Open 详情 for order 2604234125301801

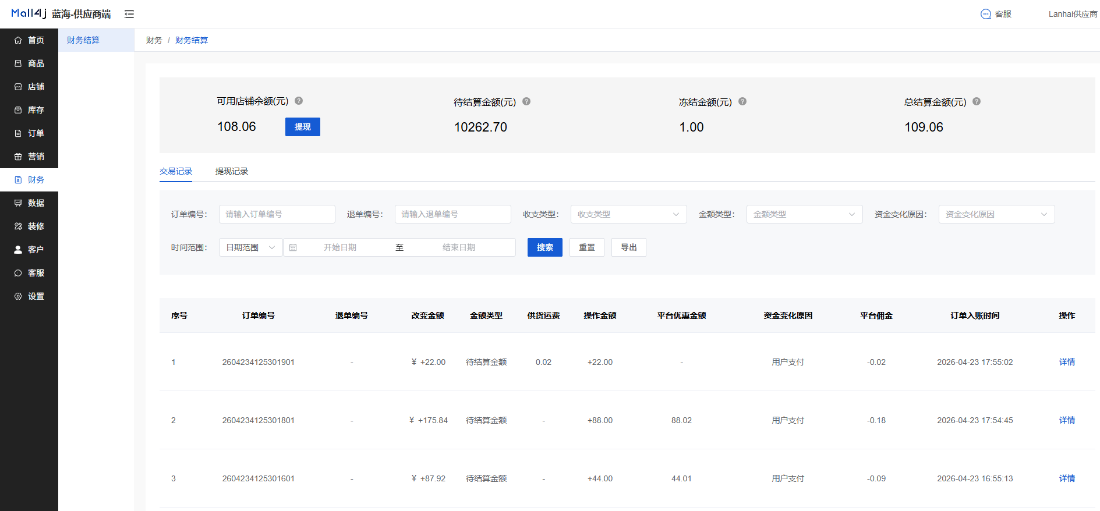click(x=1067, y=420)
